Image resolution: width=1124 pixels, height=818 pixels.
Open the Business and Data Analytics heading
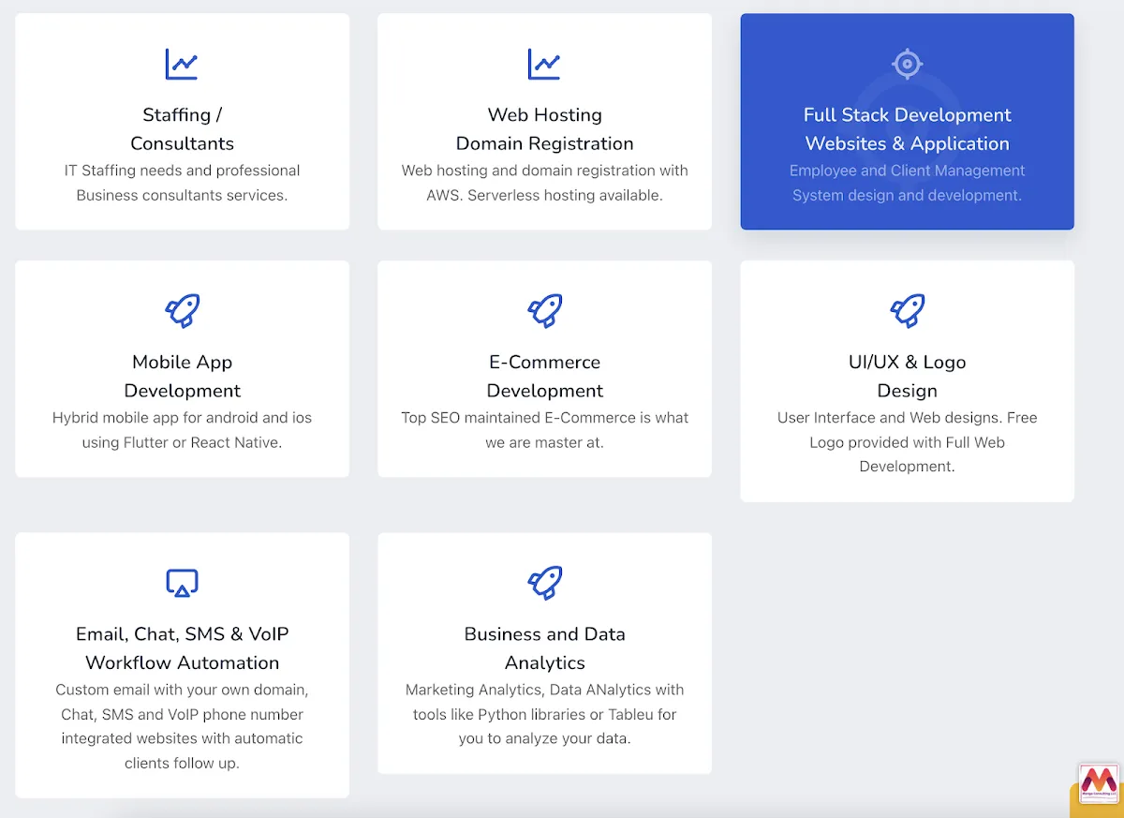[x=544, y=648]
